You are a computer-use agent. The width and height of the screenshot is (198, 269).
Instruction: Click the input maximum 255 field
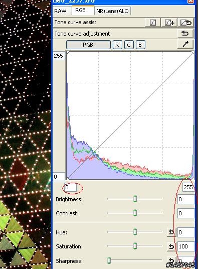[x=188, y=187]
